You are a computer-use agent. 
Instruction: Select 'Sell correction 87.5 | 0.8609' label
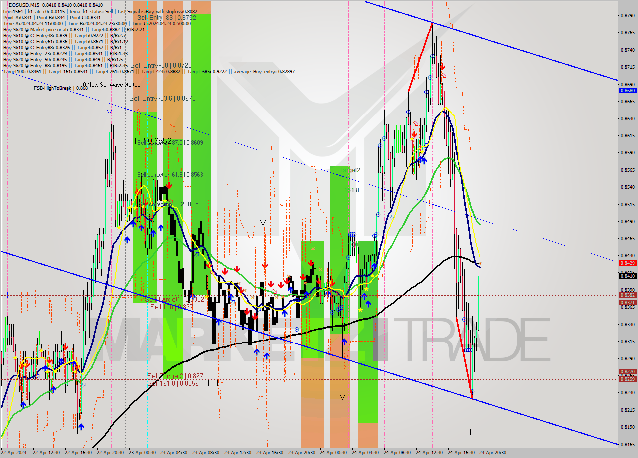(x=170, y=143)
